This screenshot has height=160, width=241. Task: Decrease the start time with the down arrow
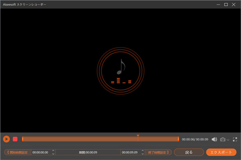pos(53,154)
